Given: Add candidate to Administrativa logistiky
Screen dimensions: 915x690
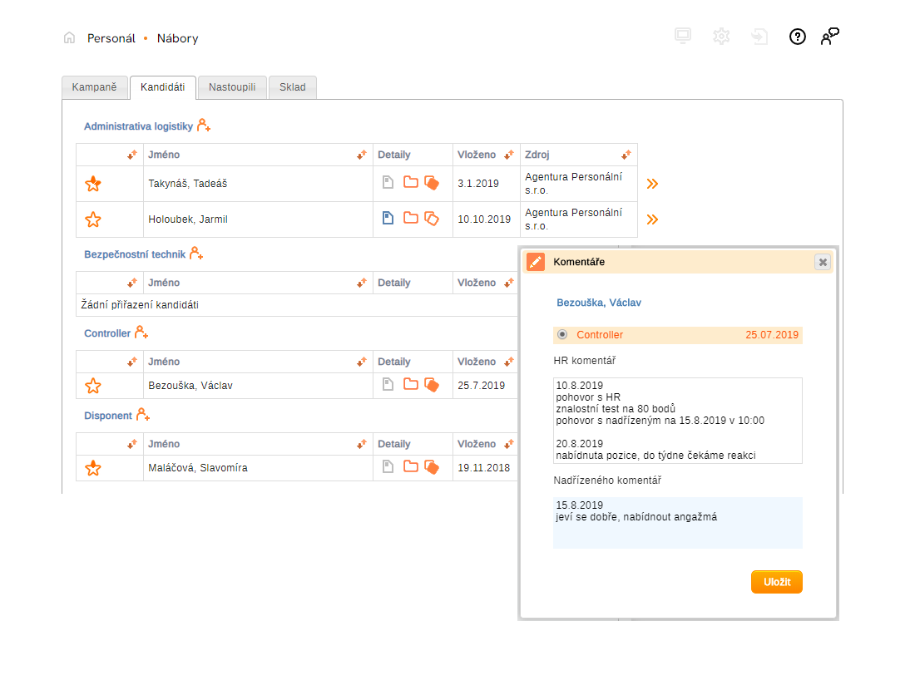Looking at the screenshot, I should (204, 126).
